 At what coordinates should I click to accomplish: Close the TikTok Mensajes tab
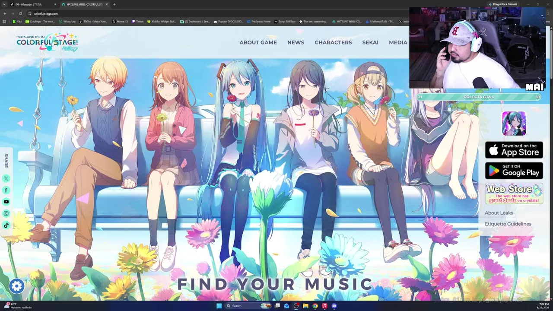(55, 4)
